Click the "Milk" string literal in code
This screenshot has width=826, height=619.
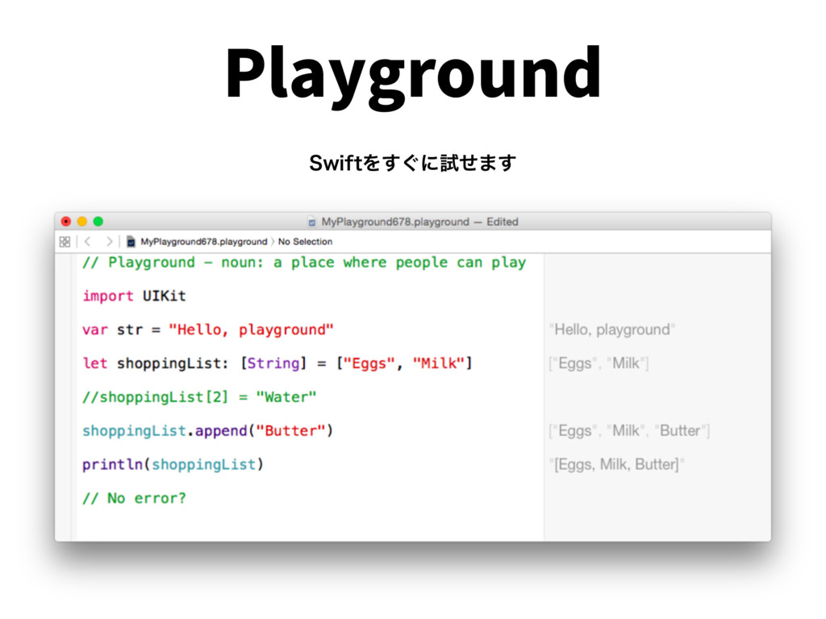pyautogui.click(x=438, y=364)
